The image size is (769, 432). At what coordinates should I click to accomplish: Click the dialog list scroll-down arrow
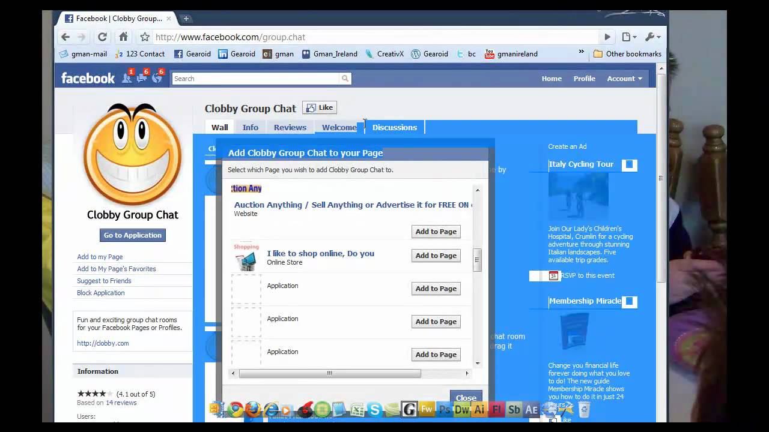(478, 362)
